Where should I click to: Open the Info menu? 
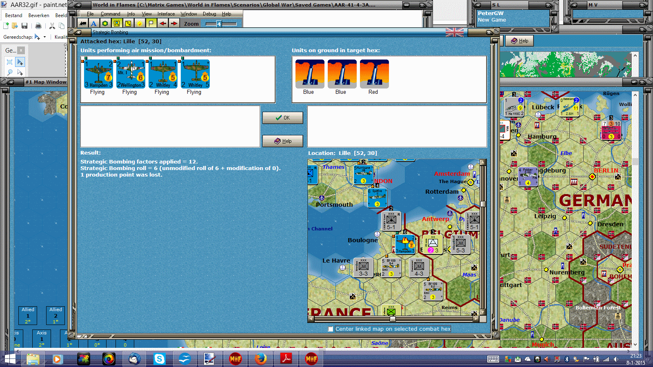(x=131, y=14)
